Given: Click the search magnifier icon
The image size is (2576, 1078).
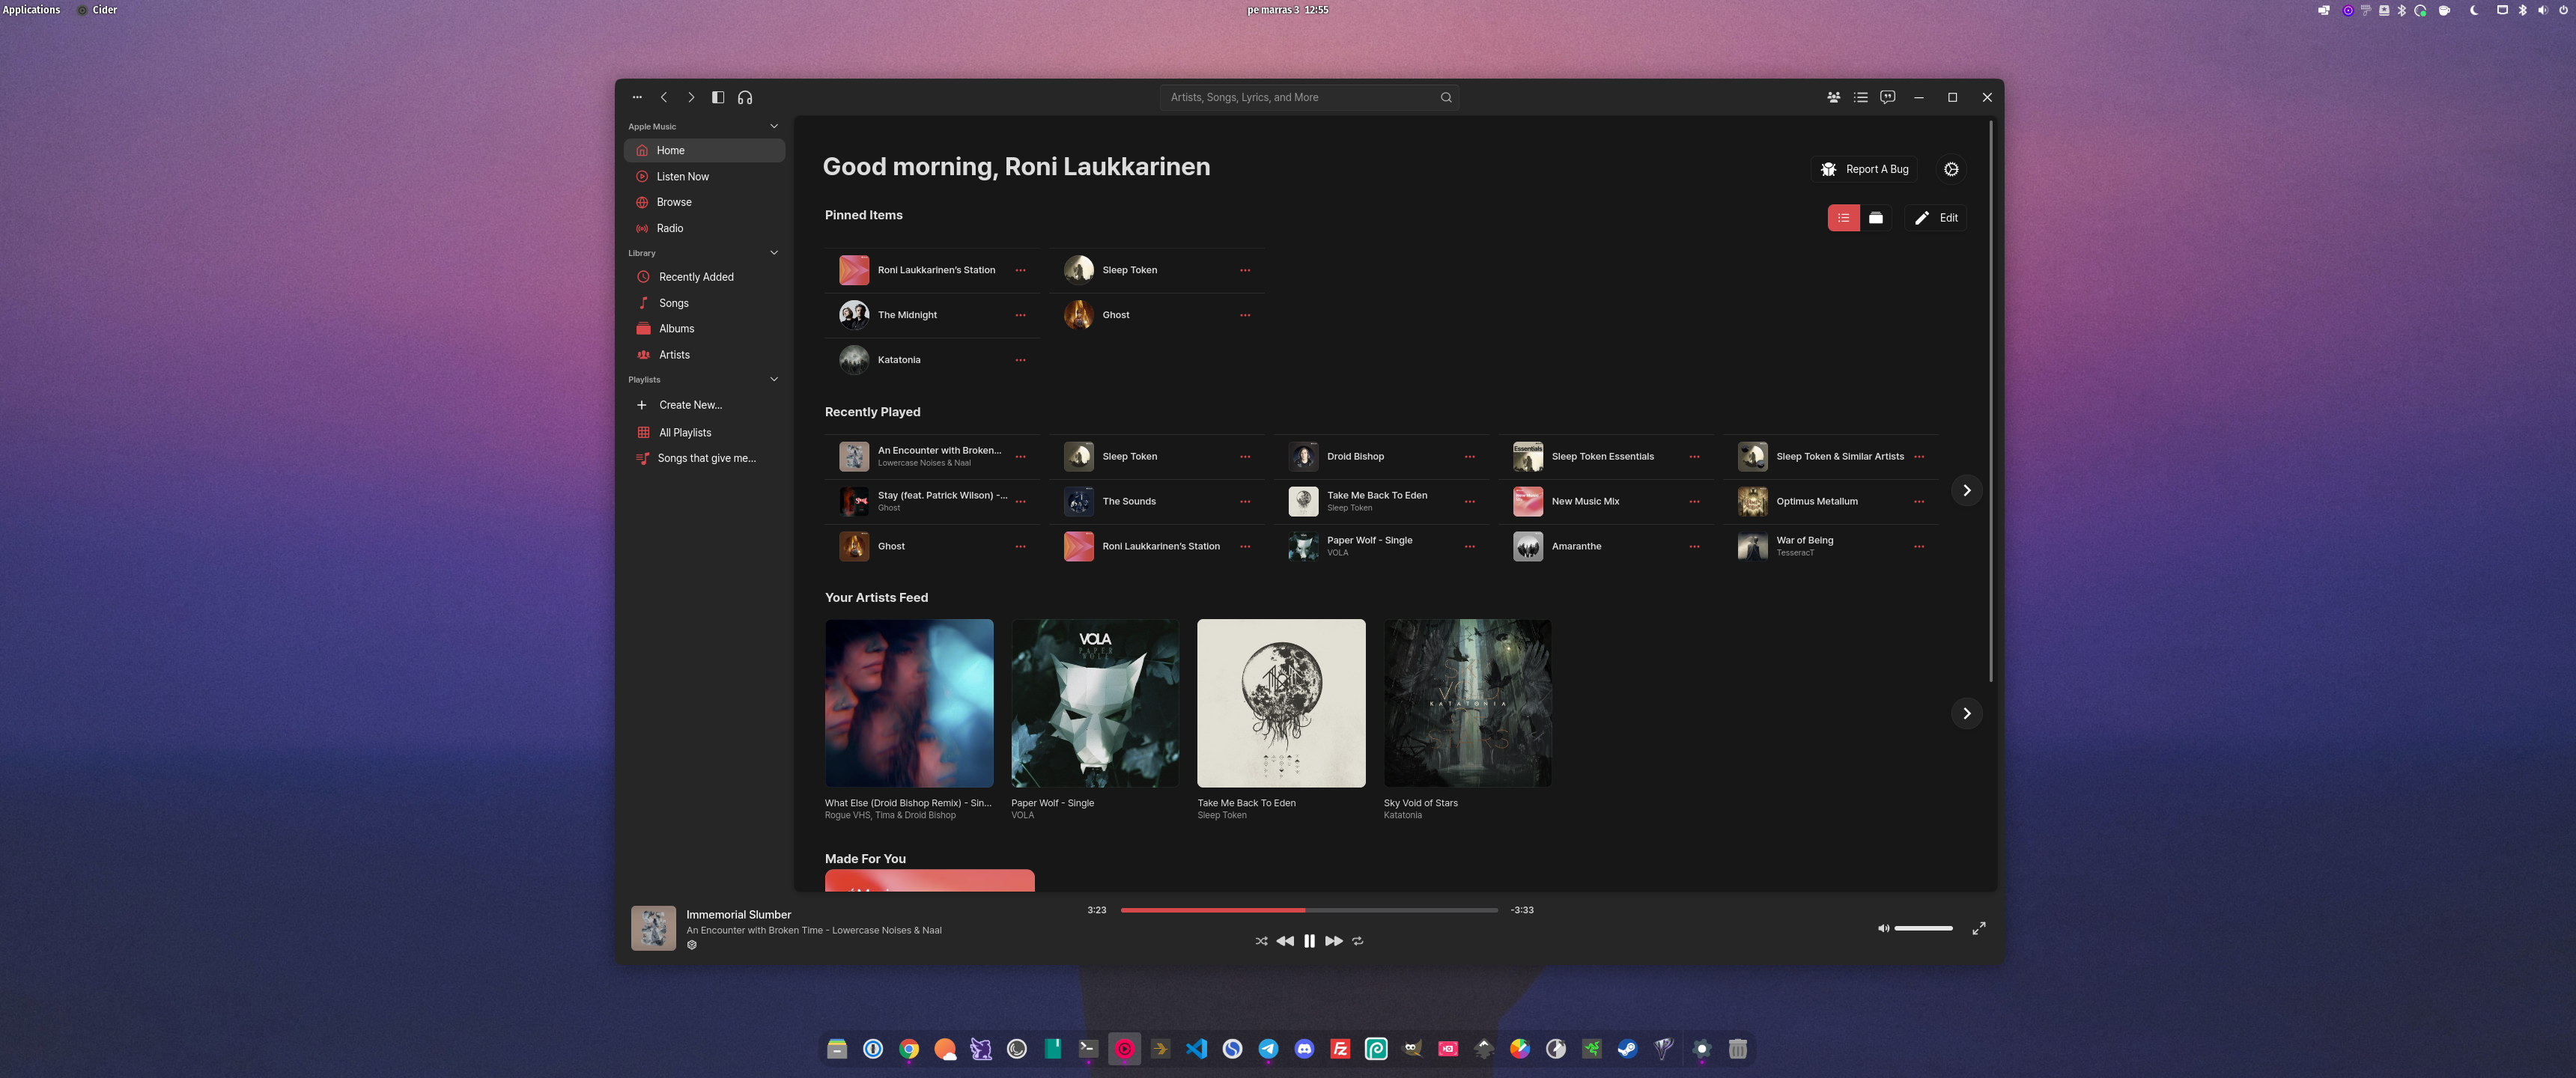Looking at the screenshot, I should 1446,97.
